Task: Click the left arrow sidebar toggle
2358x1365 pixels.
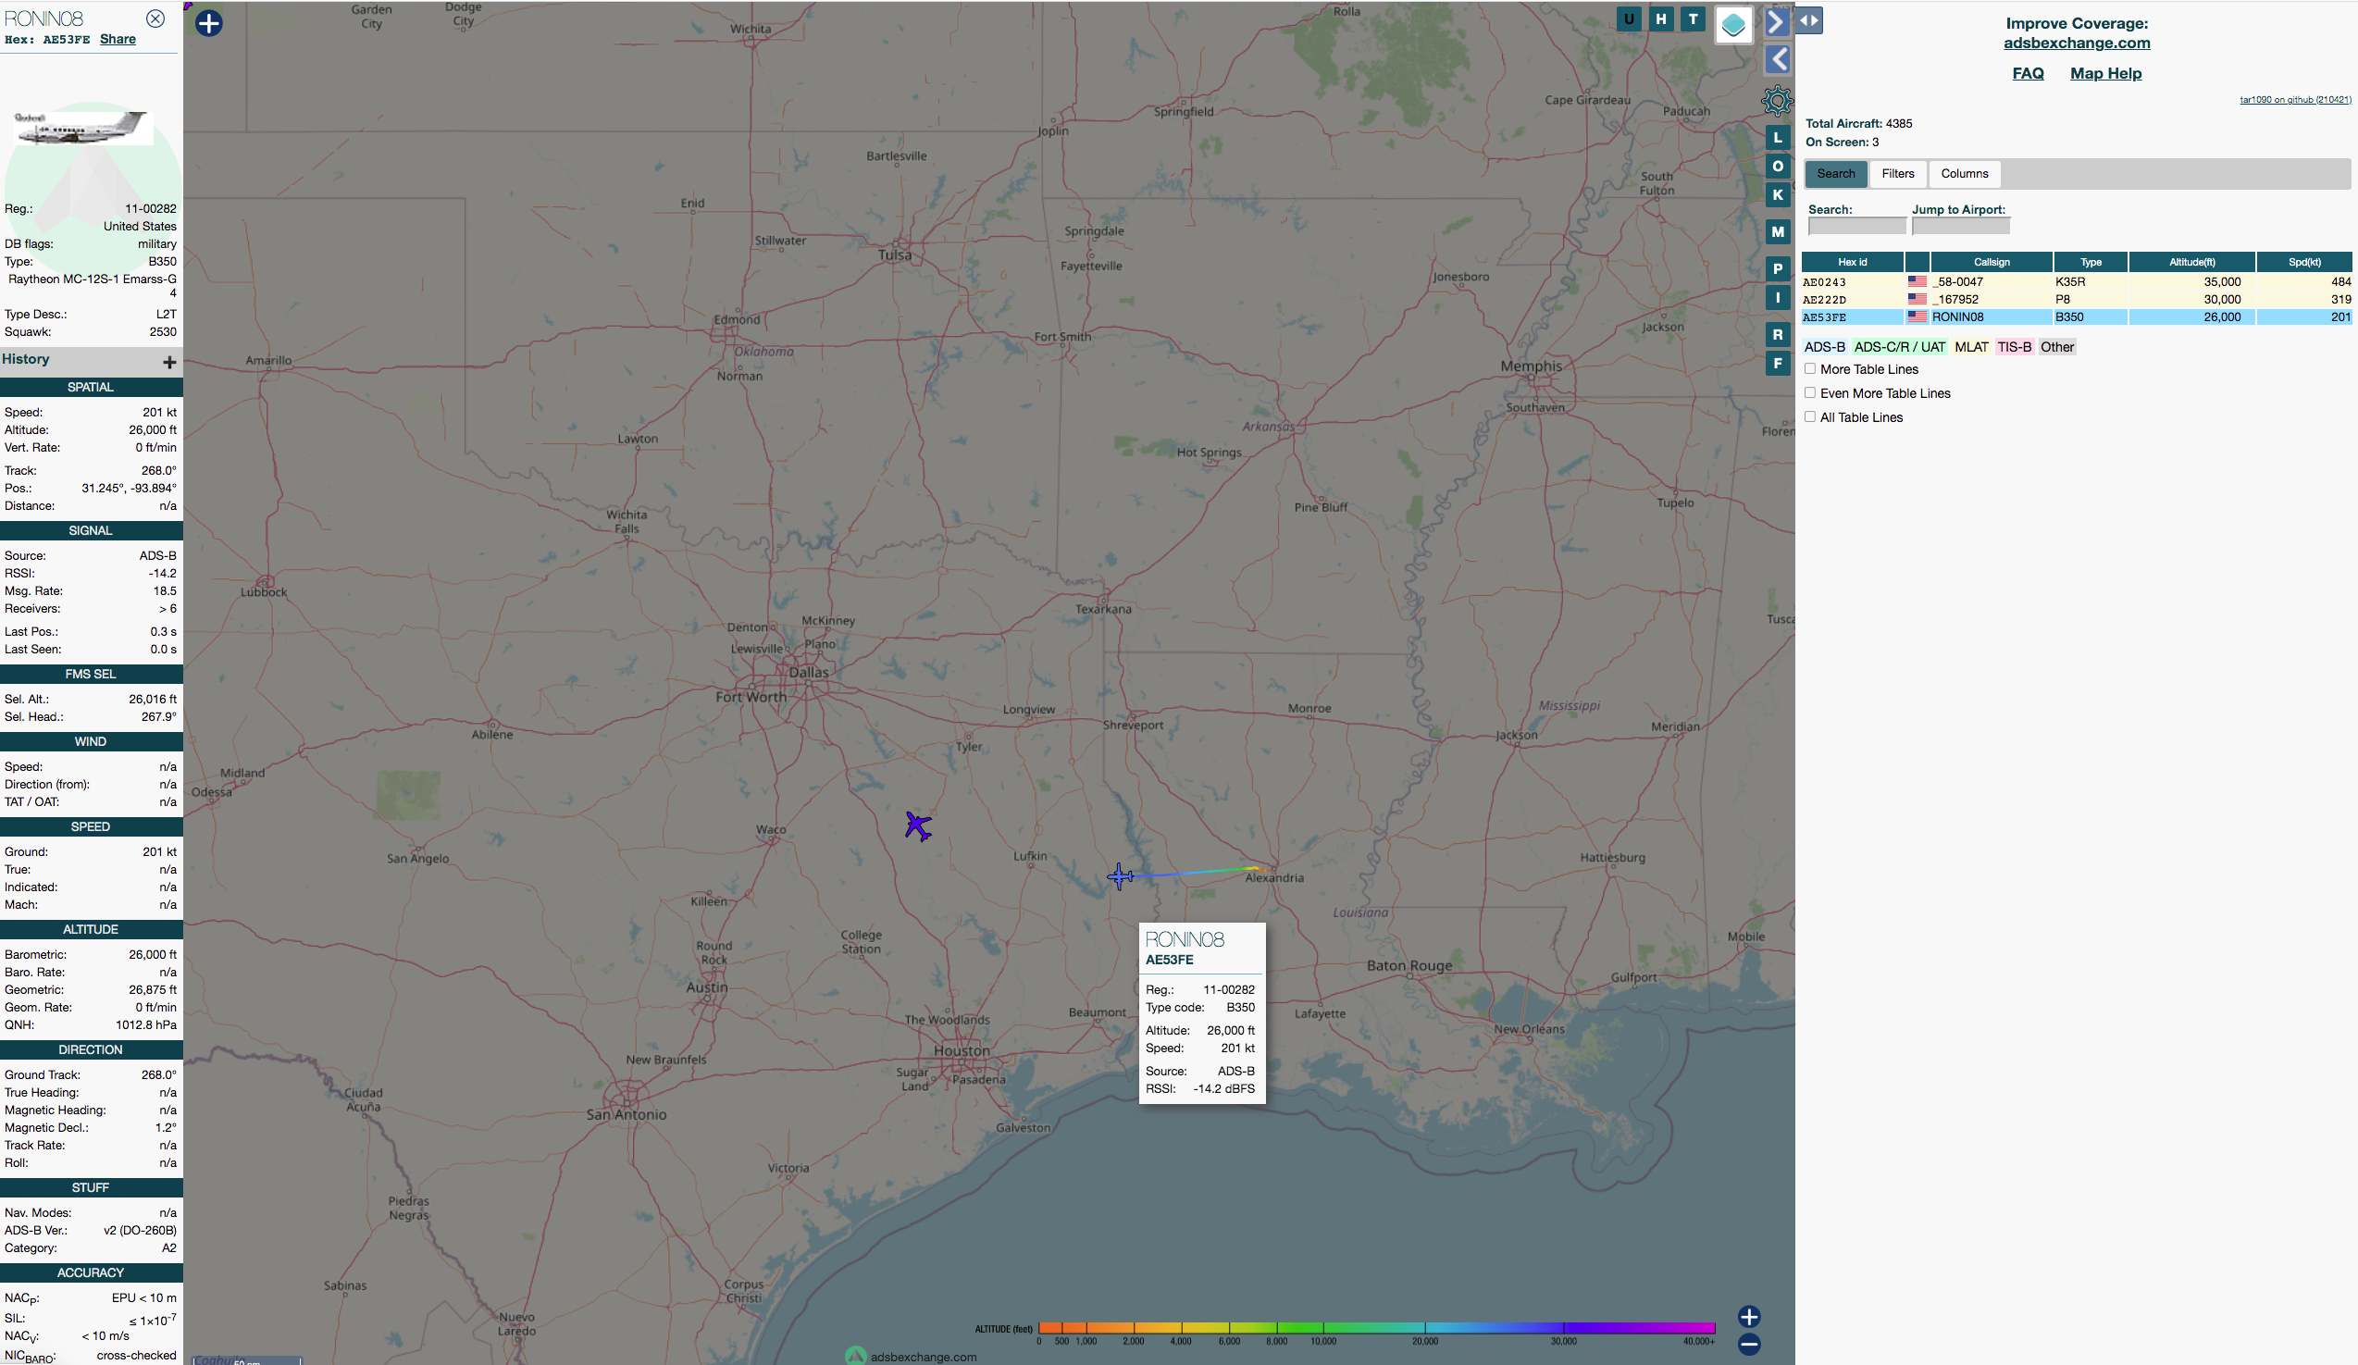Action: (1777, 60)
